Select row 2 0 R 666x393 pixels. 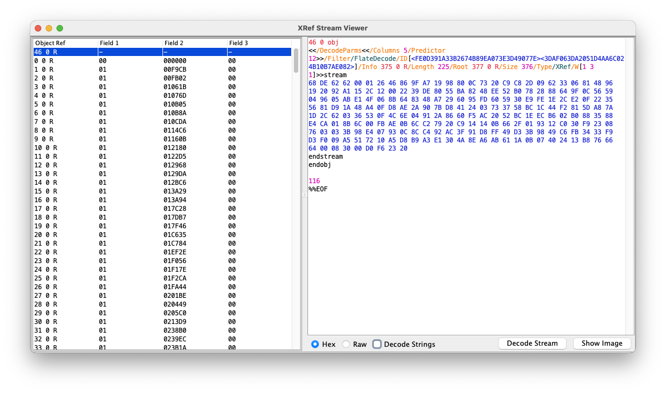coord(162,78)
